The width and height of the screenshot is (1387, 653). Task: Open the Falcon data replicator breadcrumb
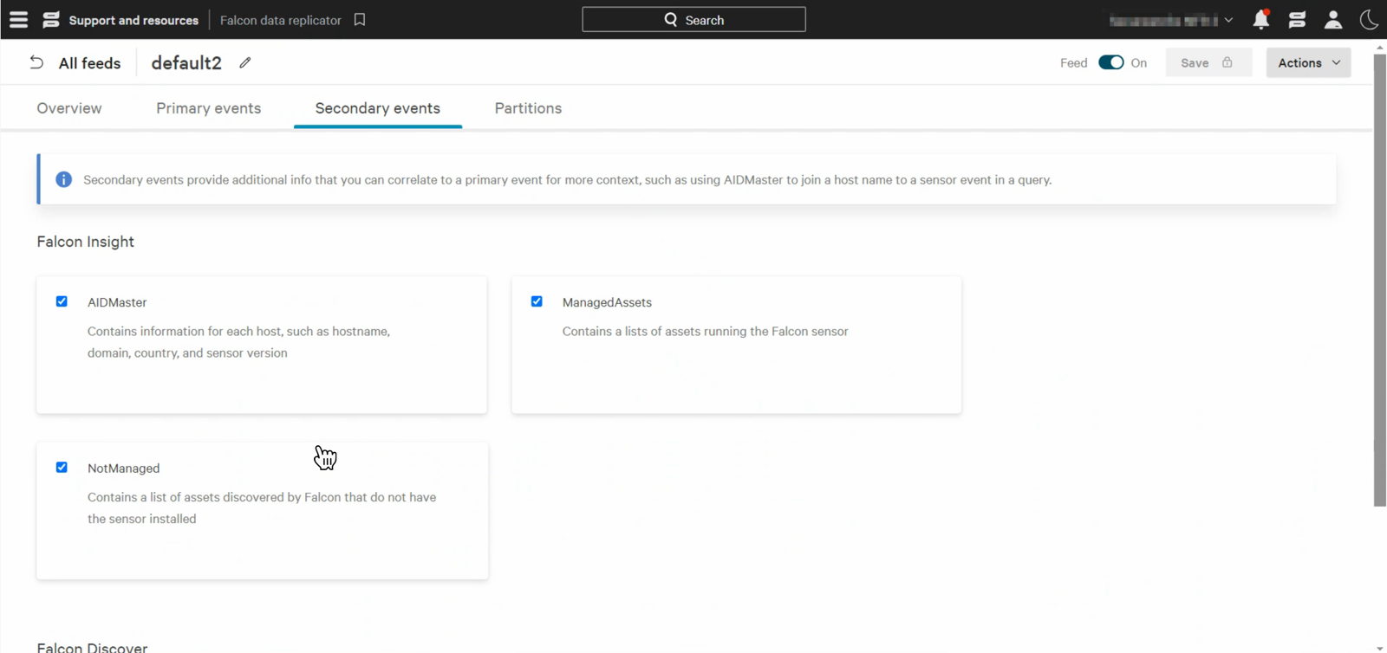[x=281, y=20]
